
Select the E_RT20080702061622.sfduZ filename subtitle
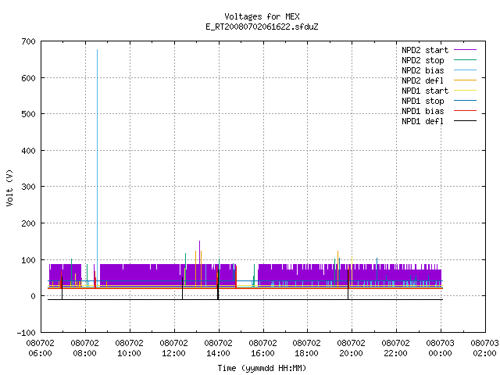pyautogui.click(x=262, y=27)
